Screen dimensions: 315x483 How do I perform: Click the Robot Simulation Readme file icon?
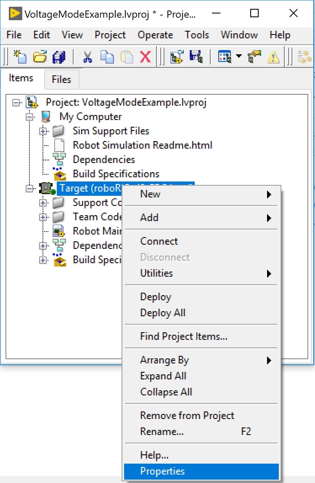coord(59,145)
